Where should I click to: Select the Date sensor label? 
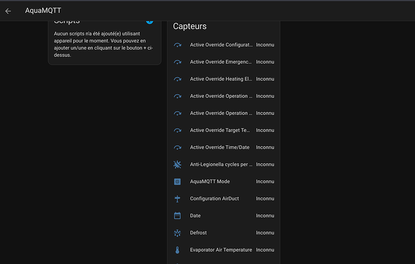click(x=195, y=215)
